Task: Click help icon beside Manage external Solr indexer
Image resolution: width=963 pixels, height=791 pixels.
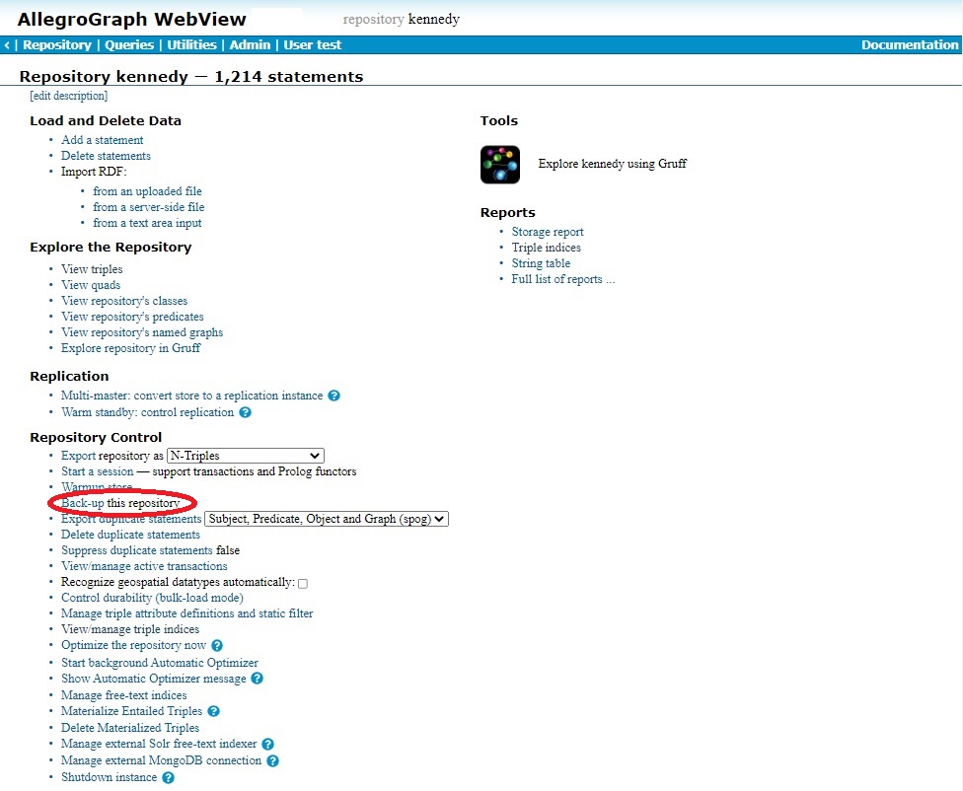Action: point(267,745)
